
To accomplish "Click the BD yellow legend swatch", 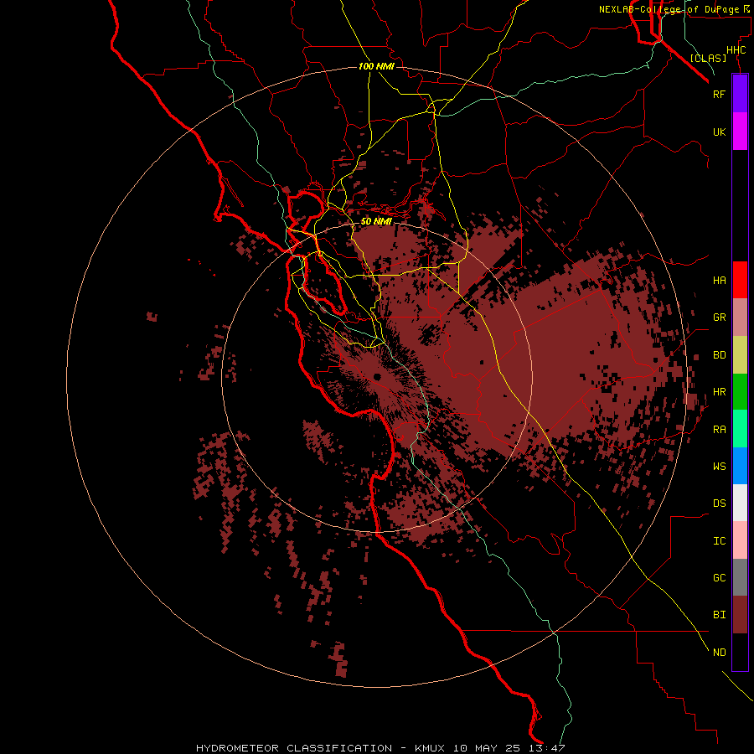I will tap(740, 355).
